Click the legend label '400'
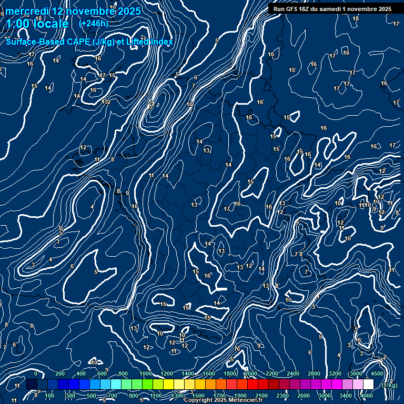The height and width of the screenshot is (404, 404). [81, 373]
